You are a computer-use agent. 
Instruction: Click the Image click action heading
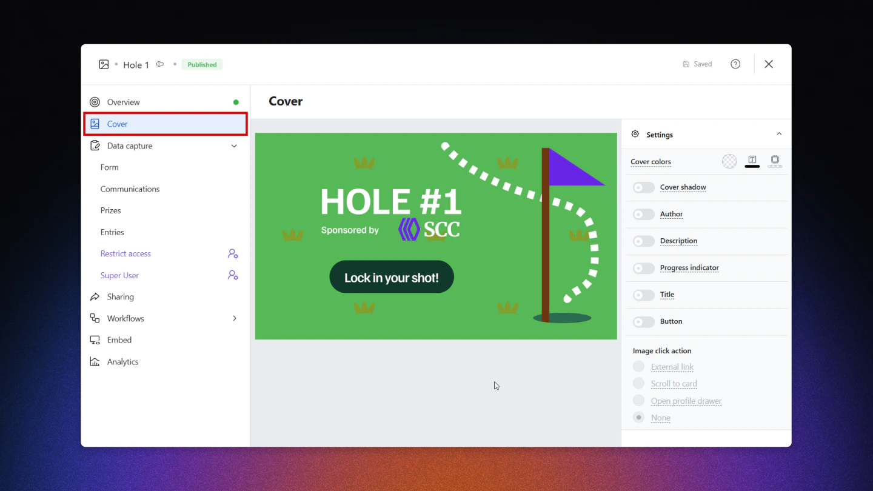point(662,351)
